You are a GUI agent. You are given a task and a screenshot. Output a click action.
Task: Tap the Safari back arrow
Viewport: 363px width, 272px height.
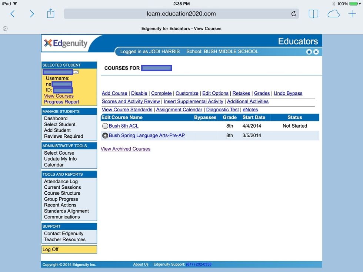coord(13,14)
